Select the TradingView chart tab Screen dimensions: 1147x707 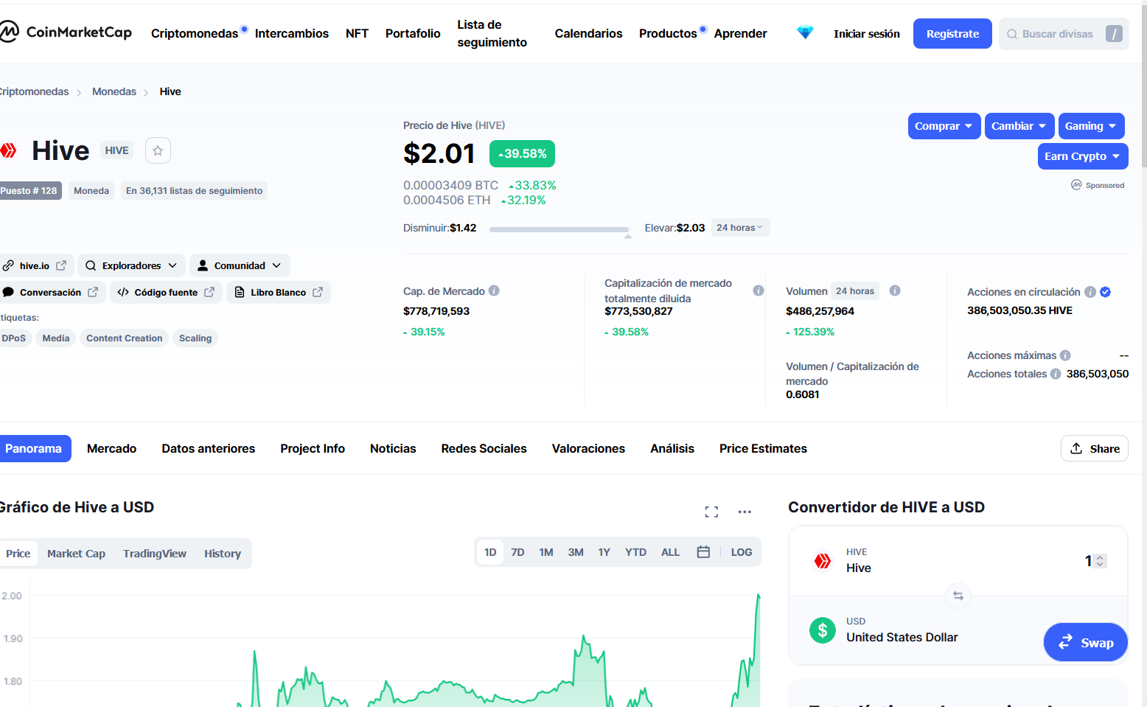pyautogui.click(x=155, y=554)
